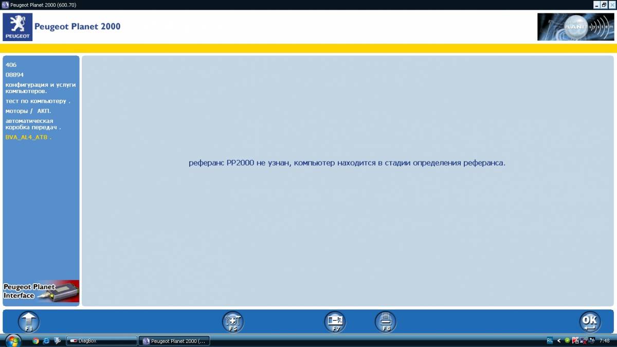Select 'конфигурация и услуги компьютеров' sidebar item
Viewport: 617px width, 347px height.
coord(40,87)
